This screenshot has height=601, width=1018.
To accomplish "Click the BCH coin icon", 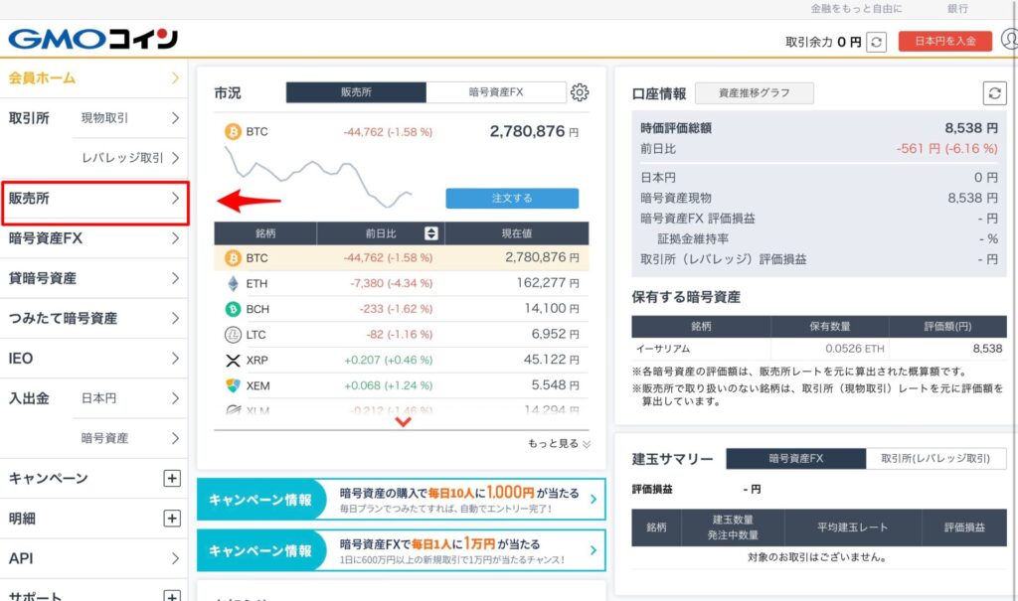I will coord(233,309).
